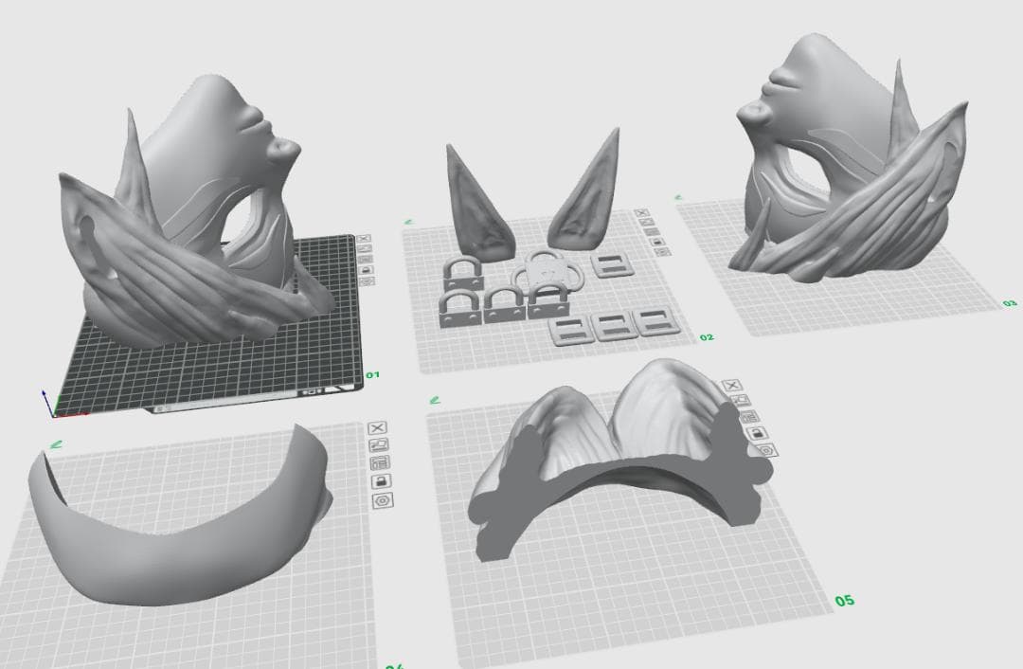Arrange objects on the headband plate

coord(380,462)
